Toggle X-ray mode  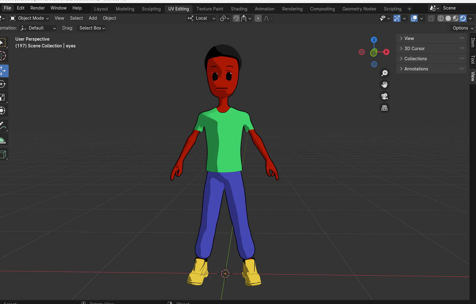(x=431, y=18)
